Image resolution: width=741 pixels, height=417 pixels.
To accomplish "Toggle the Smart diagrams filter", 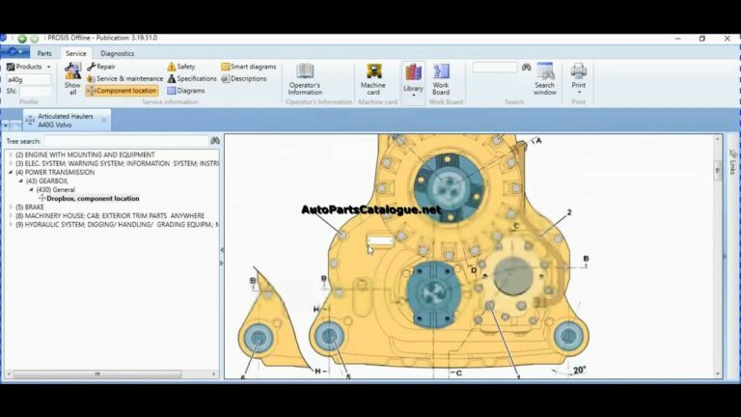I will tap(249, 67).
